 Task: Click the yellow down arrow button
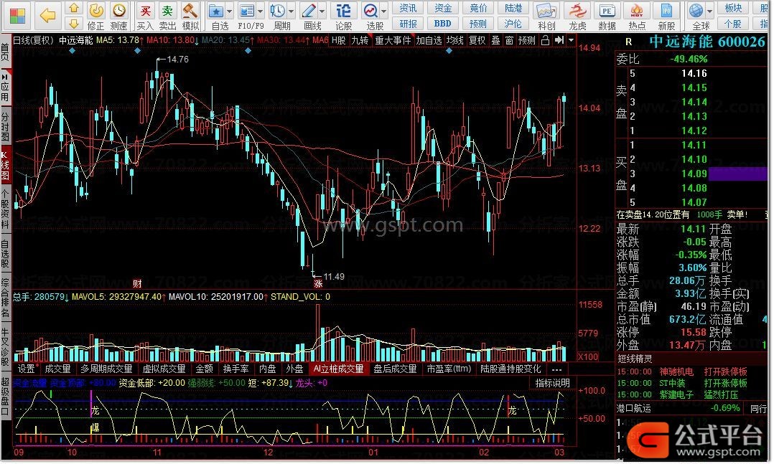point(73,23)
